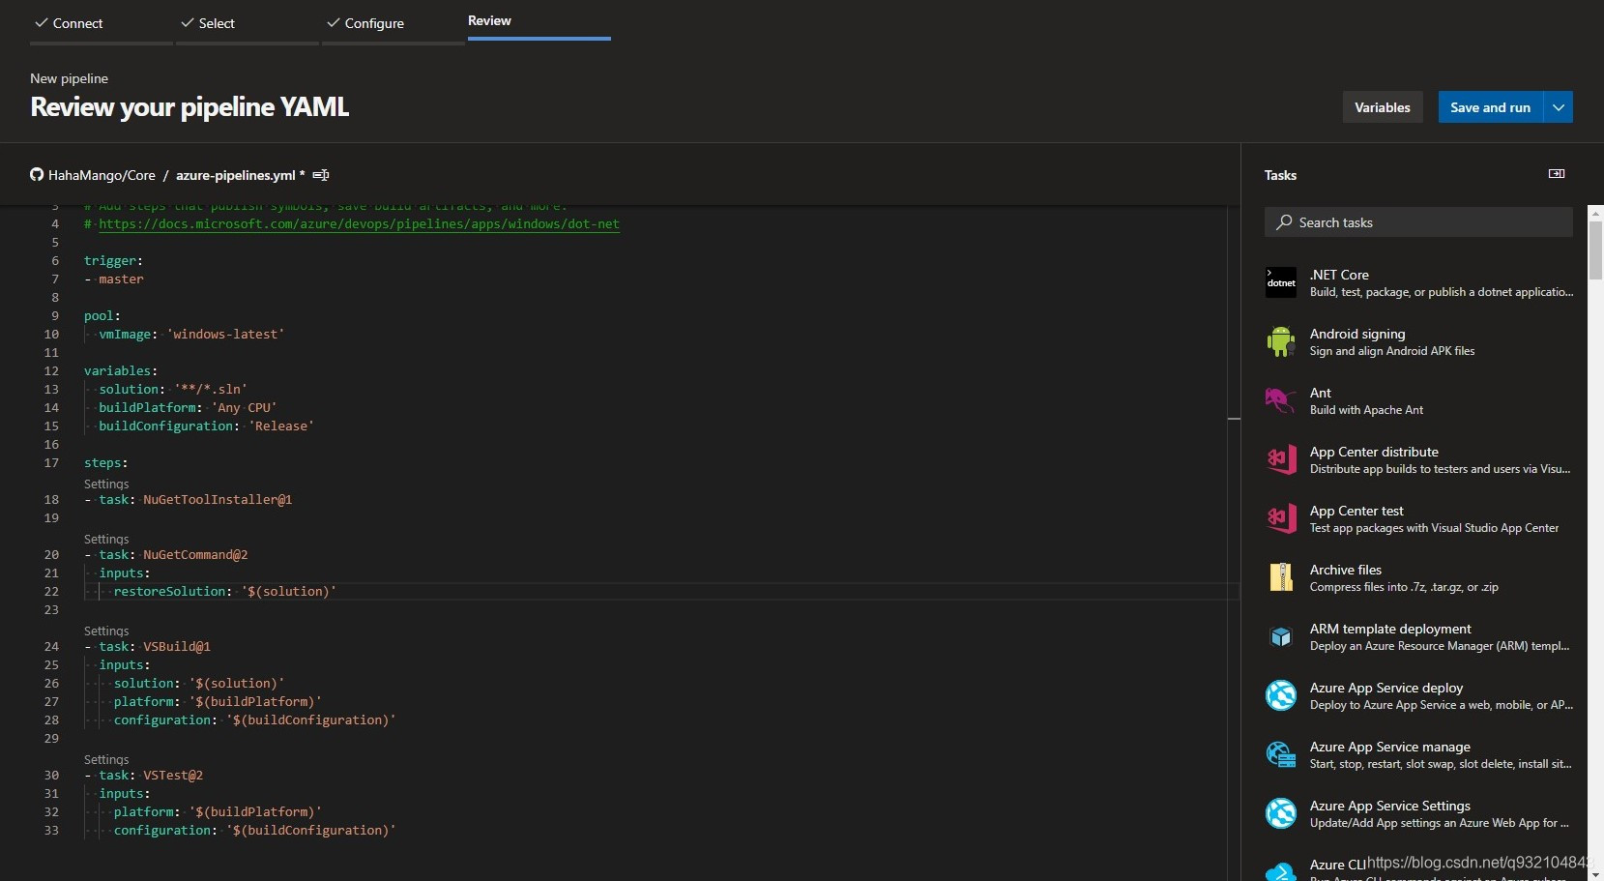Select the .NET Core task icon
Screen dimensions: 1604x881
click(1281, 282)
